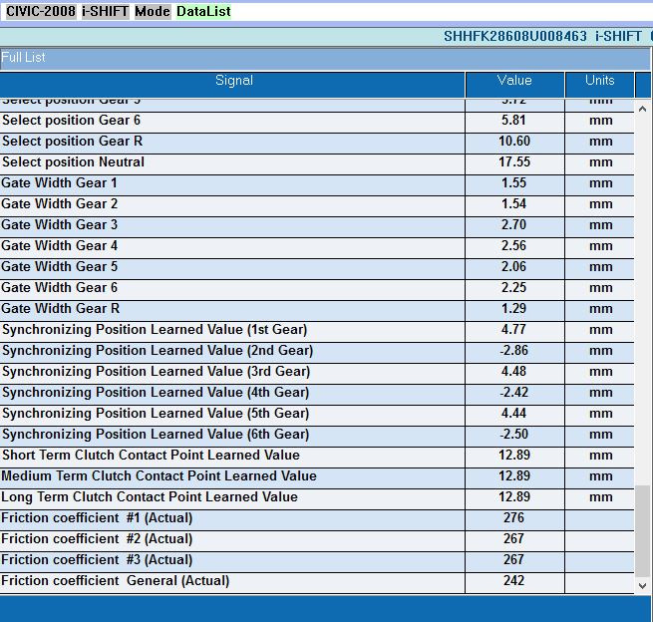The height and width of the screenshot is (622, 653).
Task: Click VIN SHHFK28608U008463 text
Action: pos(515,36)
